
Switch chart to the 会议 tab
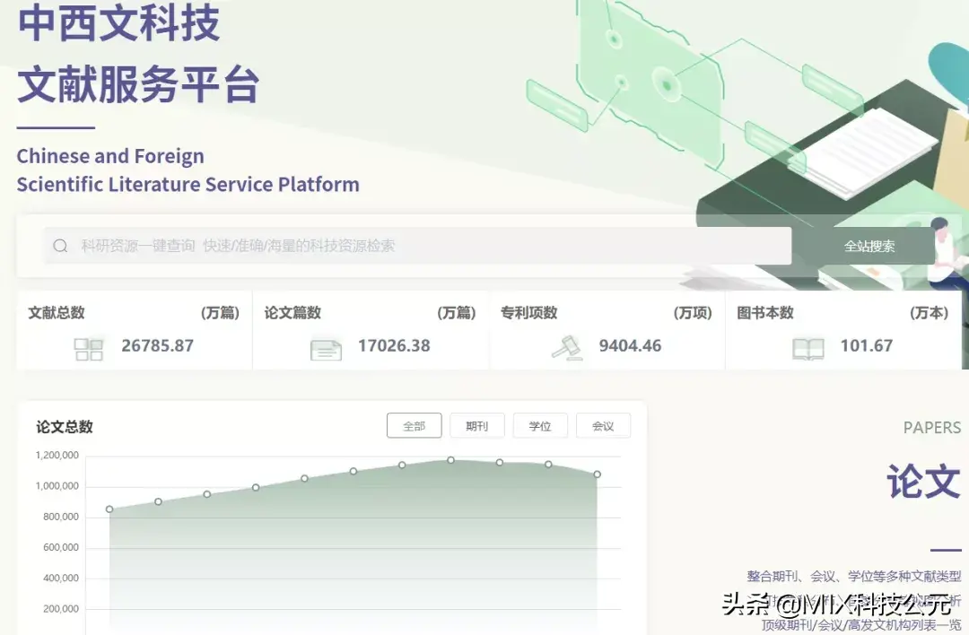(603, 426)
